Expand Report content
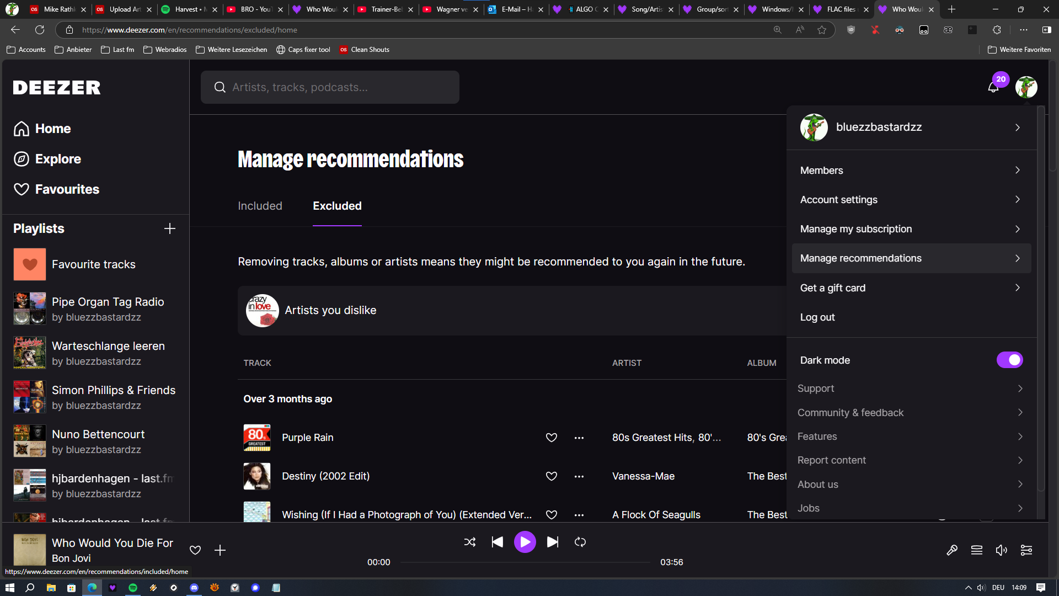Image resolution: width=1059 pixels, height=596 pixels. 911,460
